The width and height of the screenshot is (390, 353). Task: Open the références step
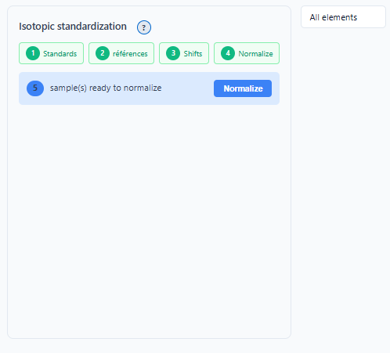click(x=121, y=53)
